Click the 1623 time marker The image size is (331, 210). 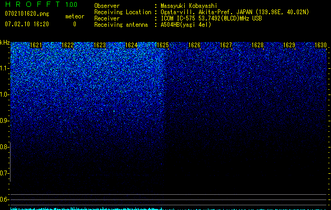click(x=99, y=45)
